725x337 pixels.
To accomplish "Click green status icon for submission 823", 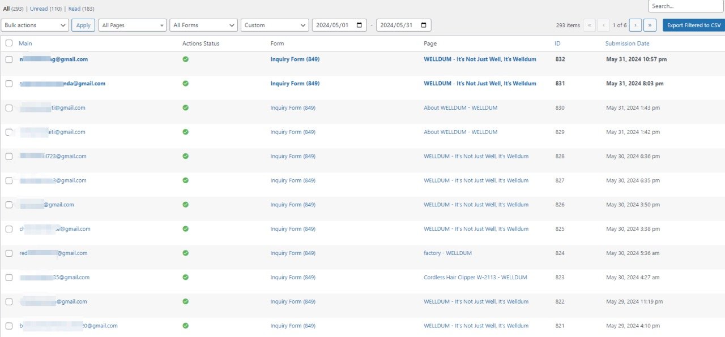I will click(x=185, y=277).
